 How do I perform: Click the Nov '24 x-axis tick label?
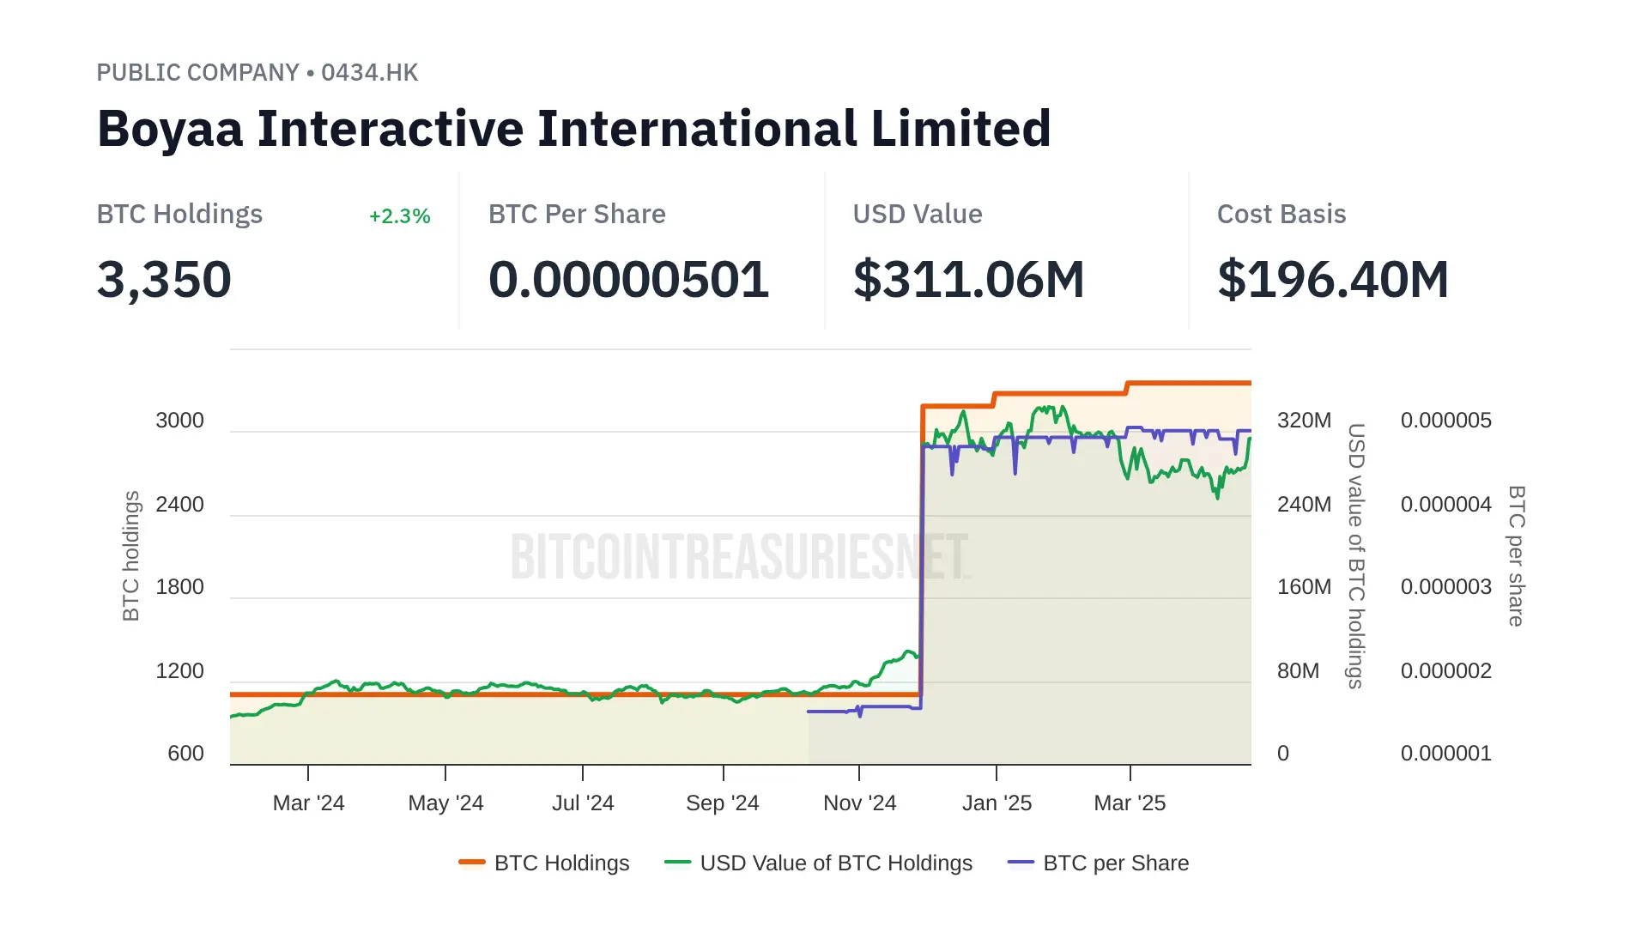(x=859, y=803)
